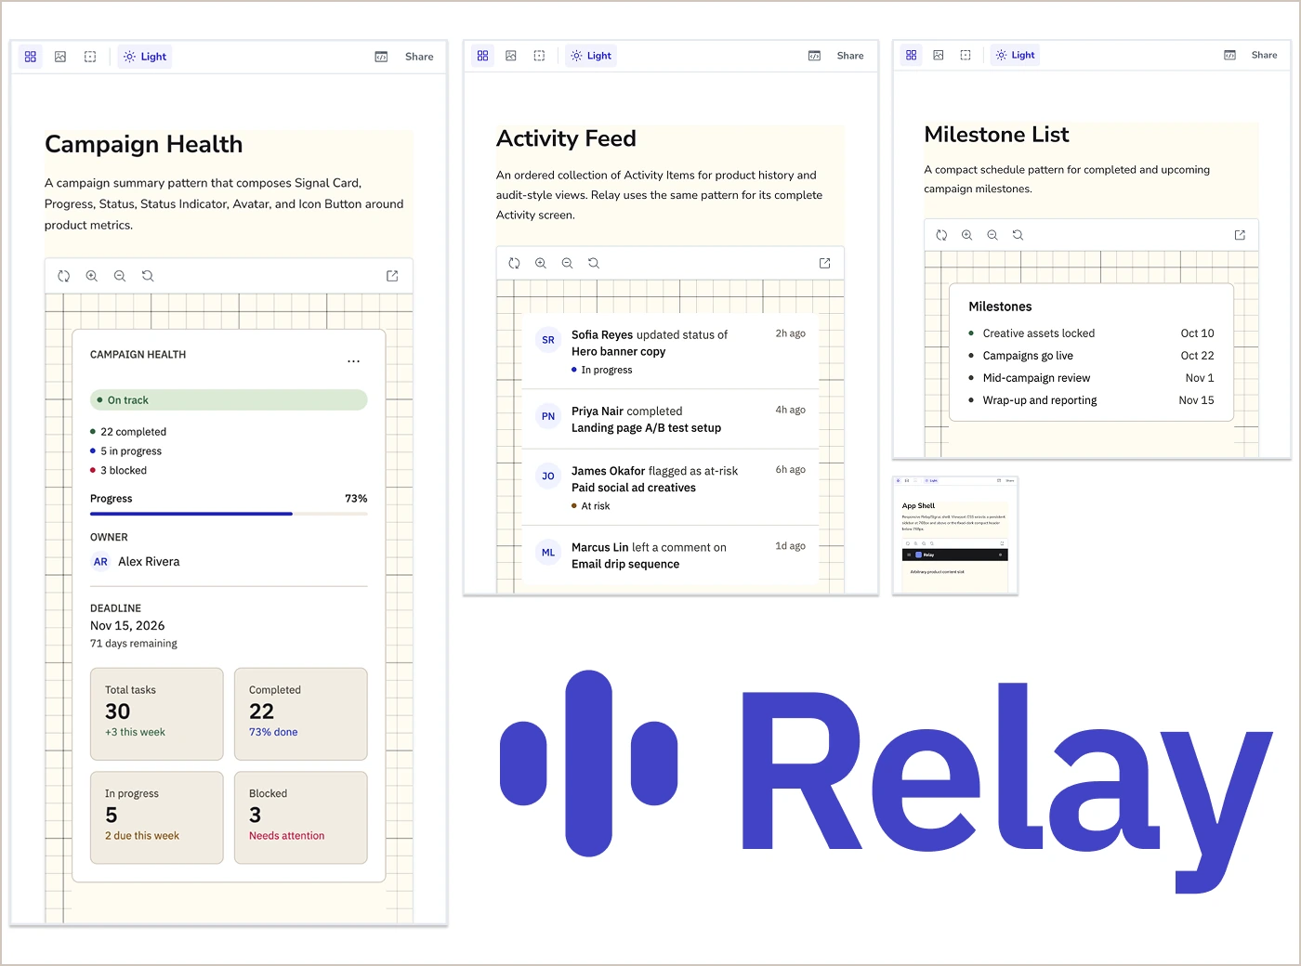Viewport: 1301px width, 966px height.
Task: Click the grid view icon in Activity Feed panel
Action: point(482,56)
